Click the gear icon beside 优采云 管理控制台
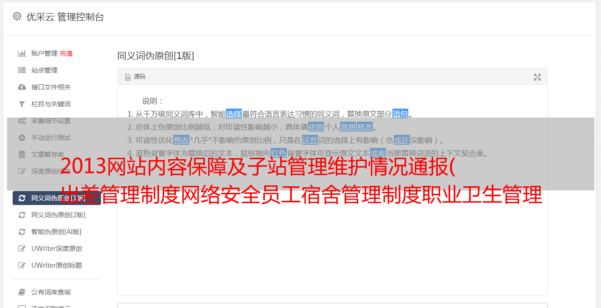 pyautogui.click(x=17, y=16)
